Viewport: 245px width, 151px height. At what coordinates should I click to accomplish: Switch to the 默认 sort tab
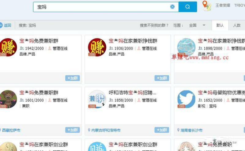click(220, 25)
